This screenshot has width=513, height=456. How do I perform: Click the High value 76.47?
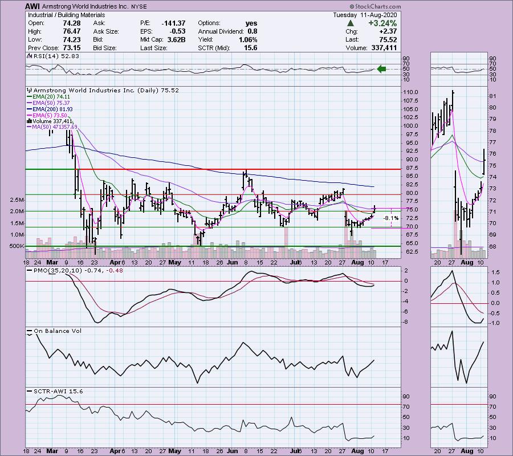(72, 31)
